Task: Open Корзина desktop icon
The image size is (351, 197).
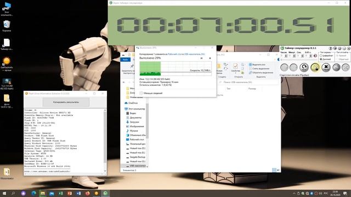Action: 7,26
